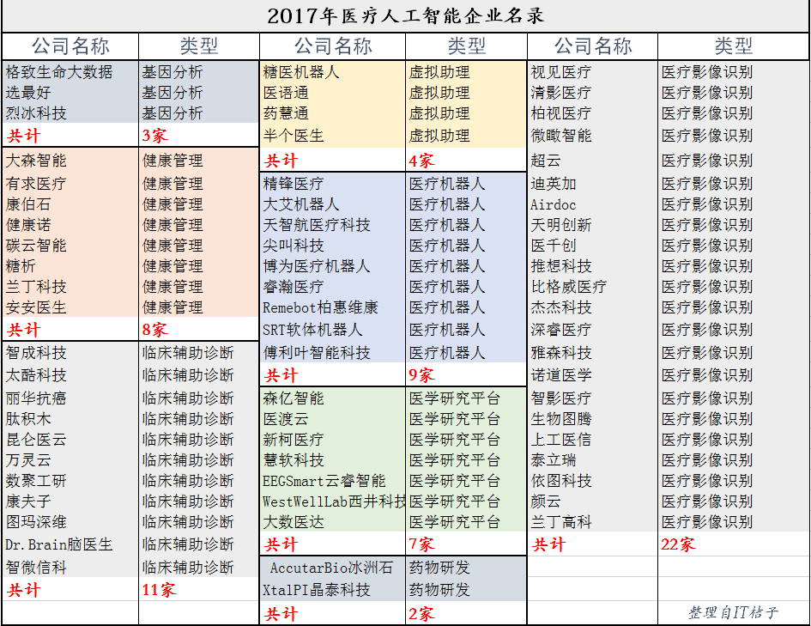Click the 整理自IT桔子 source note
811x626 pixels.
[732, 612]
